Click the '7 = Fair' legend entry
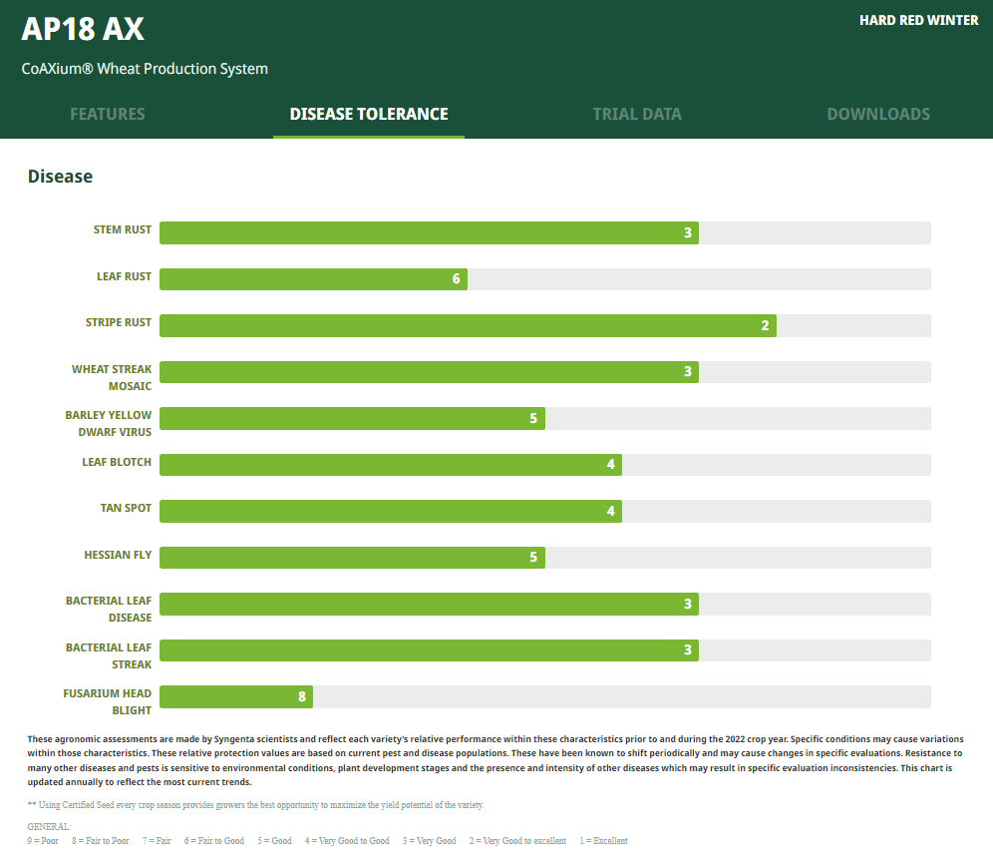The height and width of the screenshot is (856, 993). click(157, 841)
